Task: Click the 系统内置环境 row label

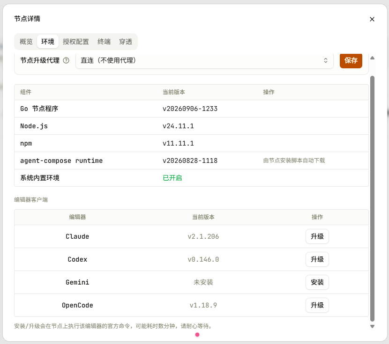Action: [x=40, y=178]
